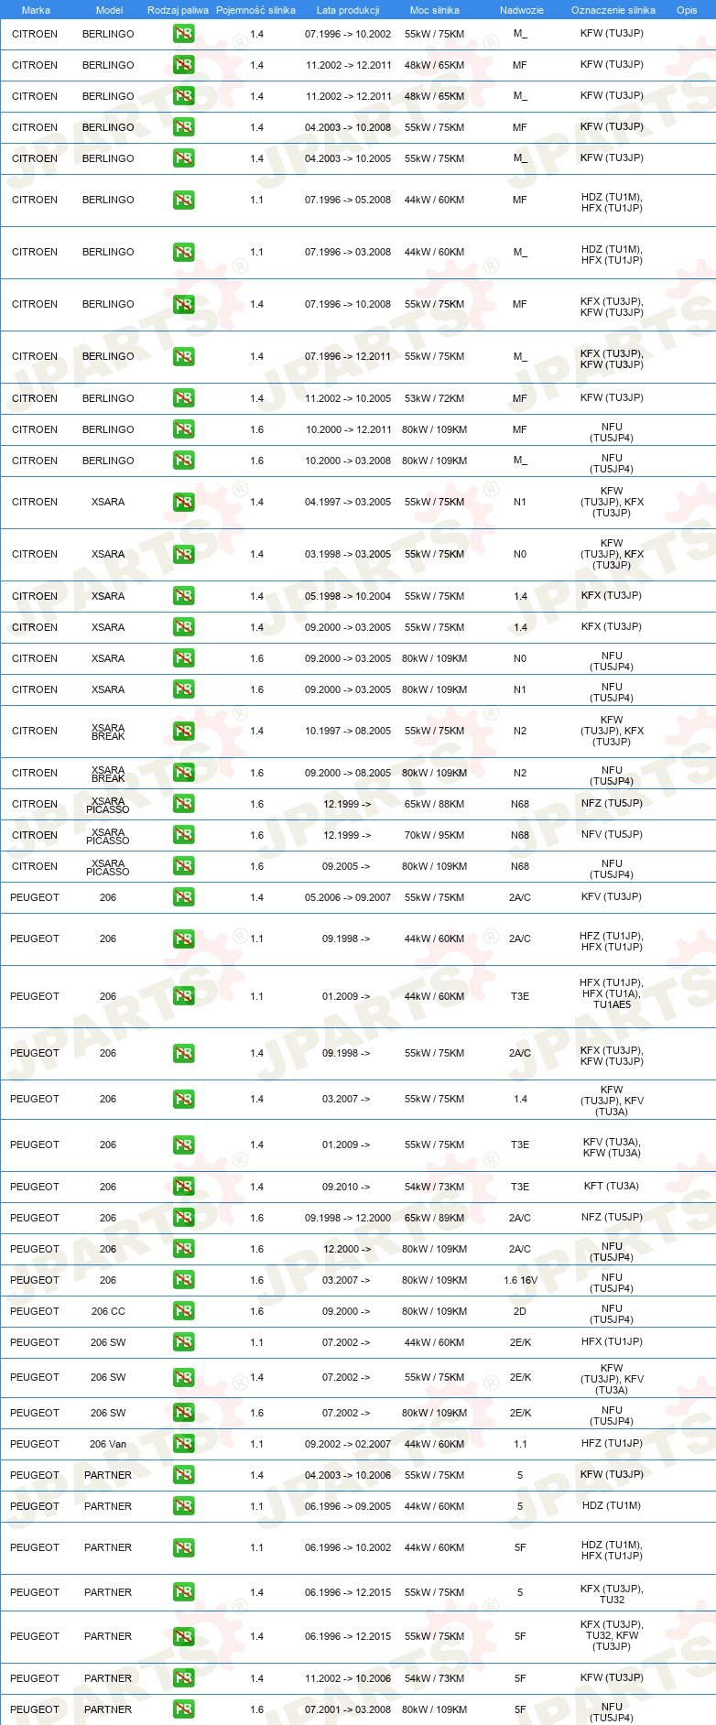
Task: Click the Nadwozie column header
Action: click(x=522, y=10)
